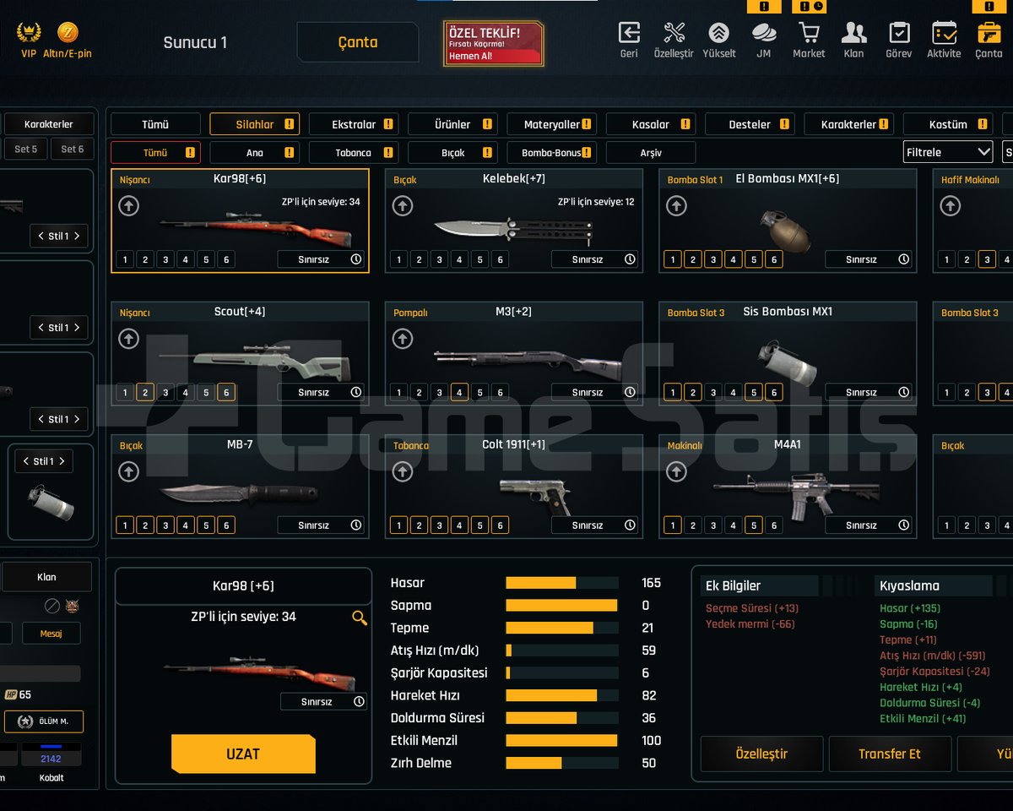Click the Zırh Delme stat bar

(x=562, y=763)
